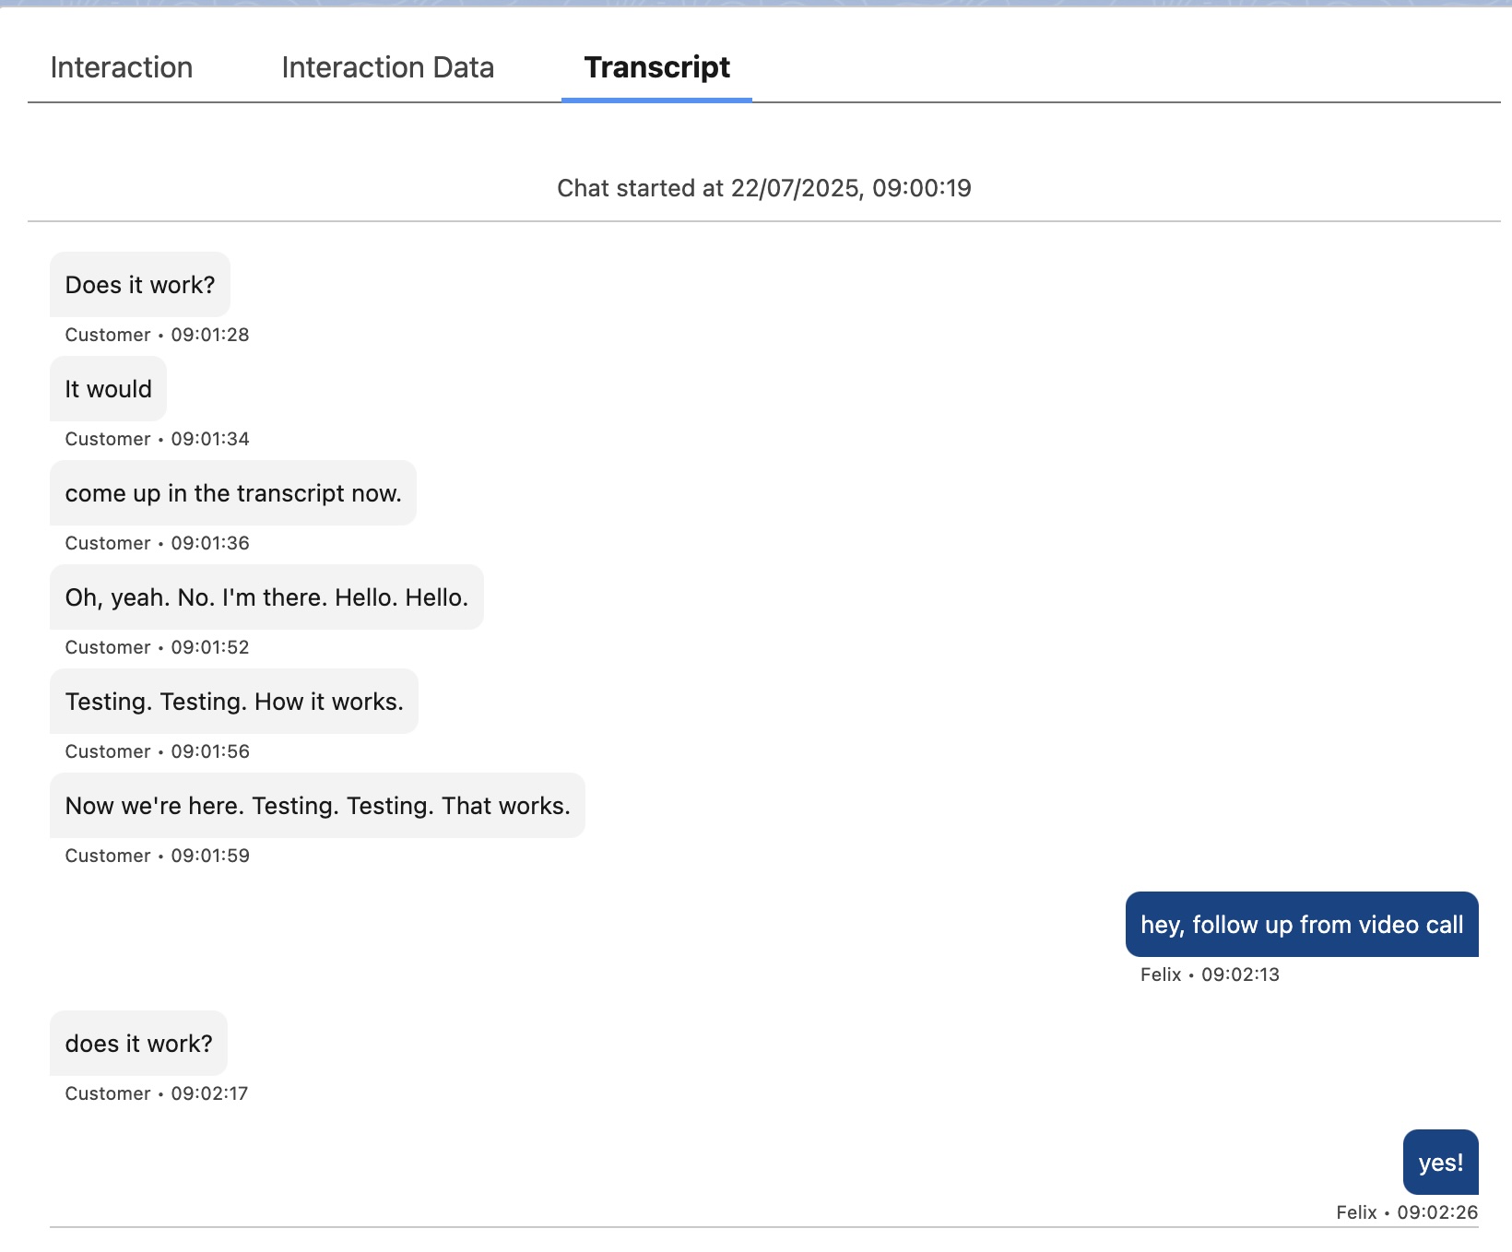Viewport: 1512px width, 1252px height.
Task: Click the Customer 09:01:28 timestamp label
Action: tap(157, 335)
